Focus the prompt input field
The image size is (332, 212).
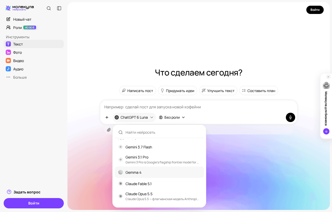click(x=199, y=107)
